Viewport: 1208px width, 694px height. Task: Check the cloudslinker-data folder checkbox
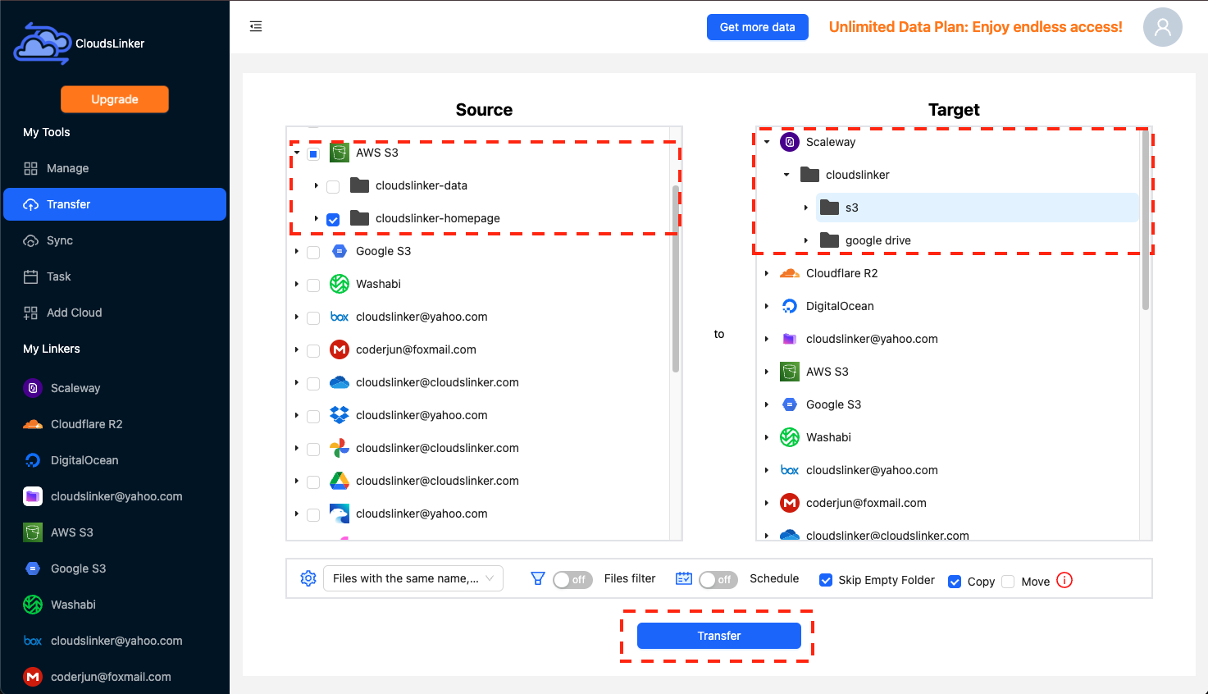click(333, 187)
